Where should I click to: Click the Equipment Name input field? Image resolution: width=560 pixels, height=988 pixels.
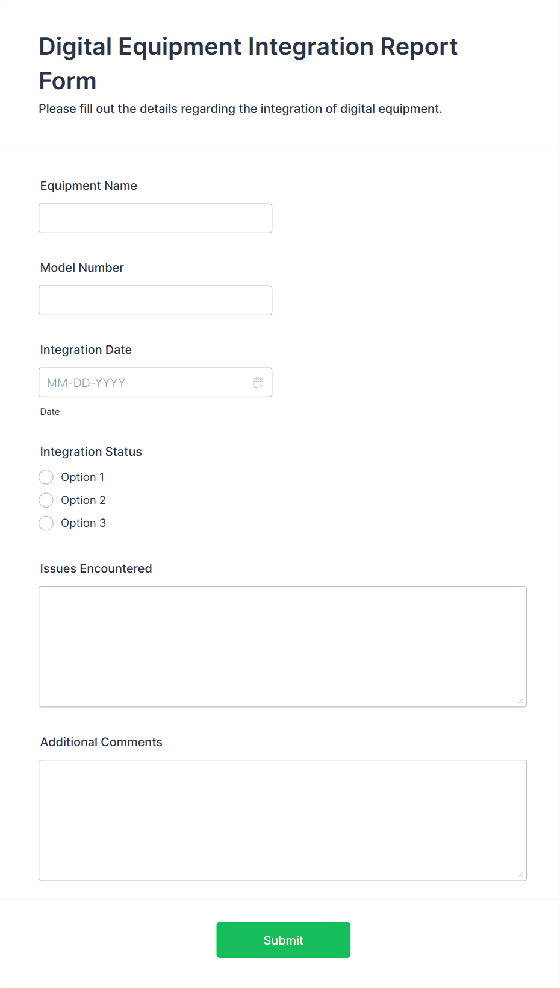tap(155, 218)
